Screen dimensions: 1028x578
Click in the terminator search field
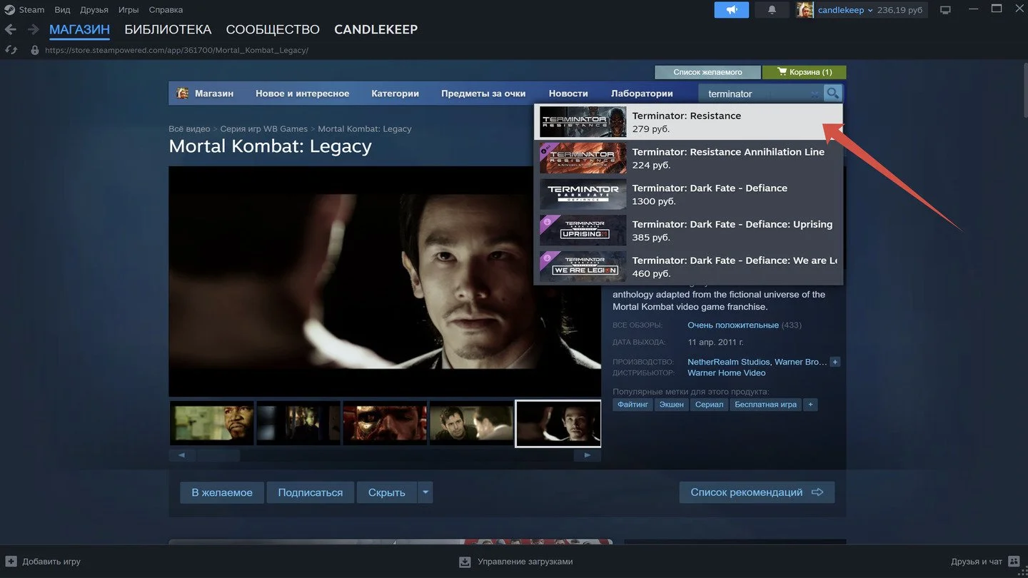point(760,93)
